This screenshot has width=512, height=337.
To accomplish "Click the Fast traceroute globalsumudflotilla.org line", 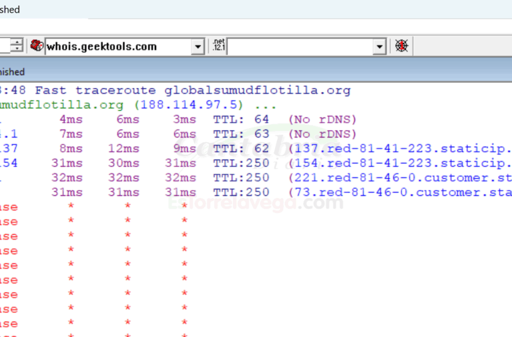I will click(193, 90).
